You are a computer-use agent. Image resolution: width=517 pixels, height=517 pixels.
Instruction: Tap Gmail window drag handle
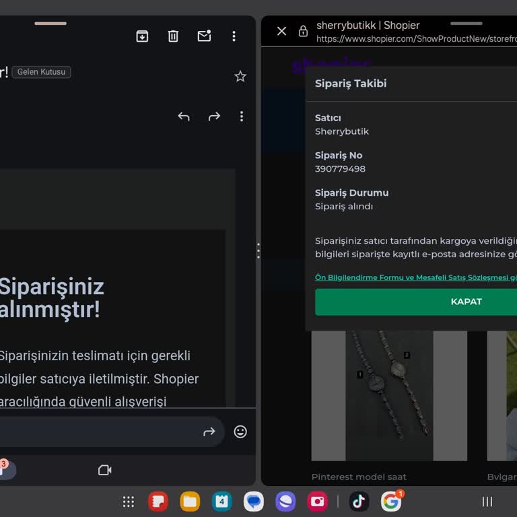tap(50, 24)
